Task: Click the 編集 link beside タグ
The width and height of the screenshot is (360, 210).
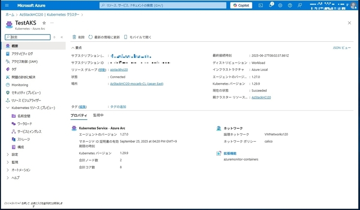Action: 83,107
